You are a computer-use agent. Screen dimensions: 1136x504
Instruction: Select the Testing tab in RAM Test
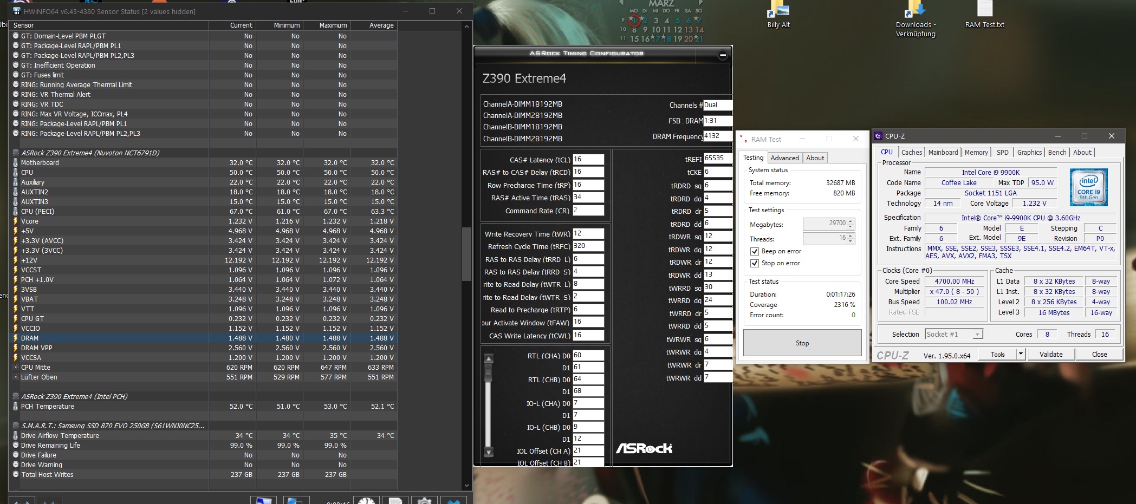753,158
